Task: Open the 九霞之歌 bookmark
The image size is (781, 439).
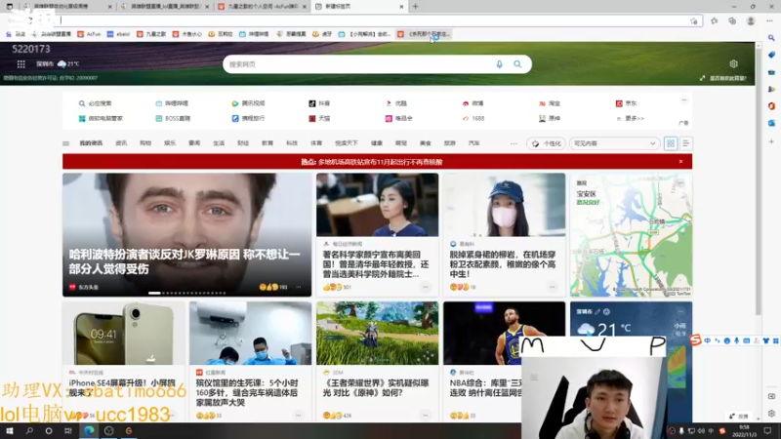Action: pos(151,34)
